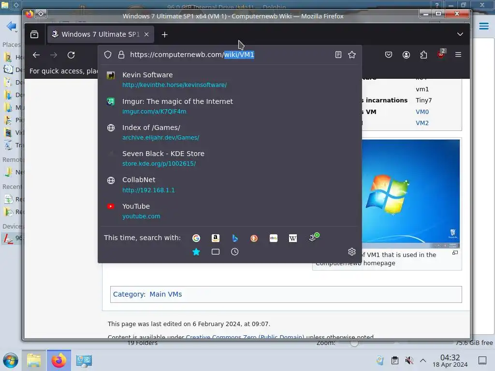
Task: Enlarge the Windows 7 desktop thumbnail image
Action: pos(411,194)
